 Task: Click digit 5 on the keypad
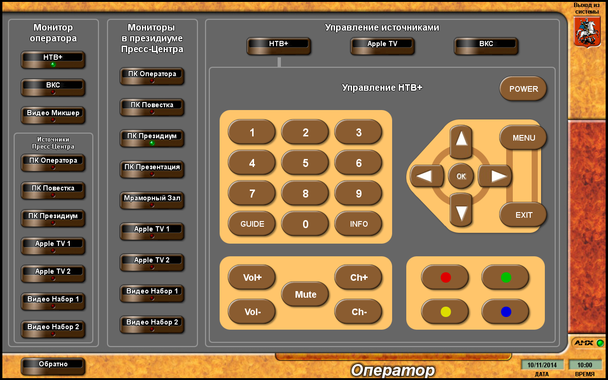[x=305, y=163]
